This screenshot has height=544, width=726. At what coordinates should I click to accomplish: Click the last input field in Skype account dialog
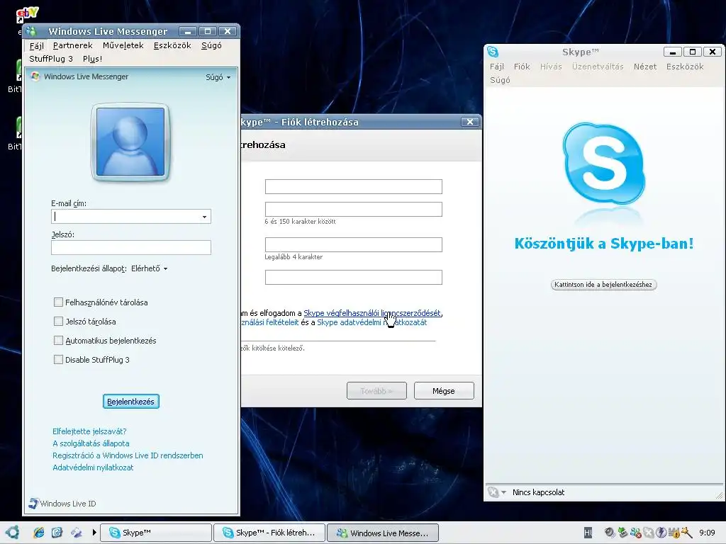pos(354,277)
